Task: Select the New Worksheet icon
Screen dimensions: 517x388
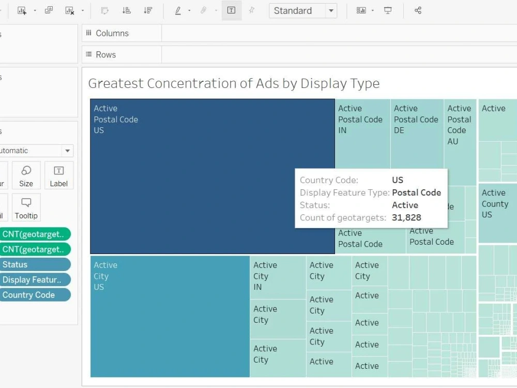Action: (23, 10)
